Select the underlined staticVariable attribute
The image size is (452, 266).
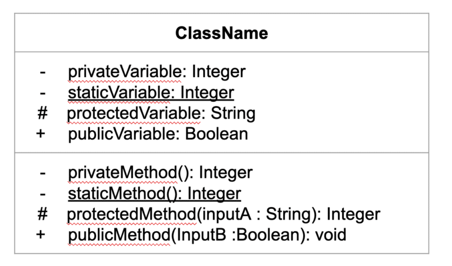(151, 92)
